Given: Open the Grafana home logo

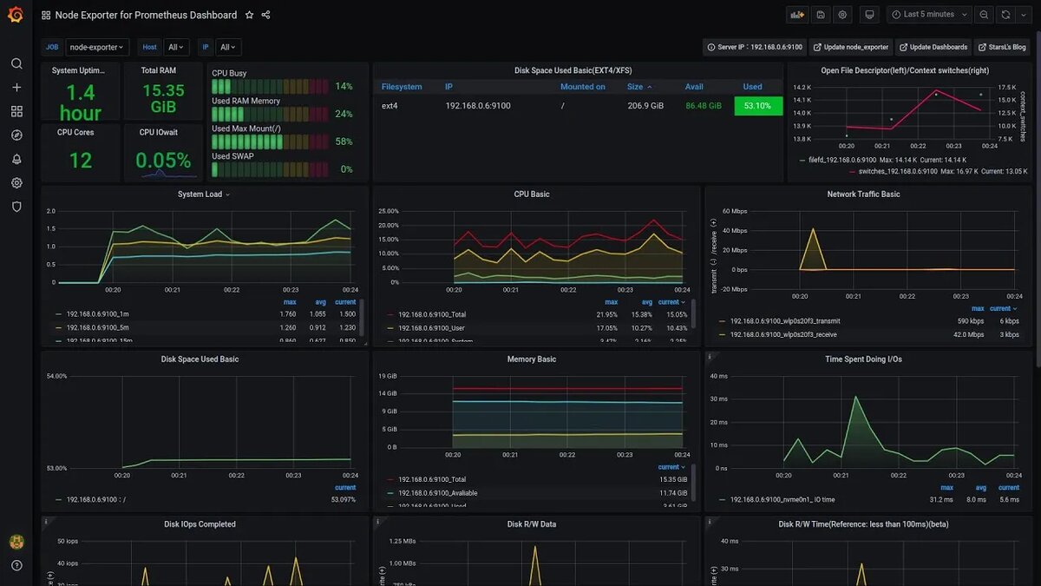Looking at the screenshot, I should click(x=16, y=15).
